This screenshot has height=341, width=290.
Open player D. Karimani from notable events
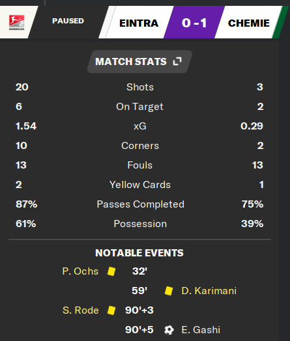[209, 291]
